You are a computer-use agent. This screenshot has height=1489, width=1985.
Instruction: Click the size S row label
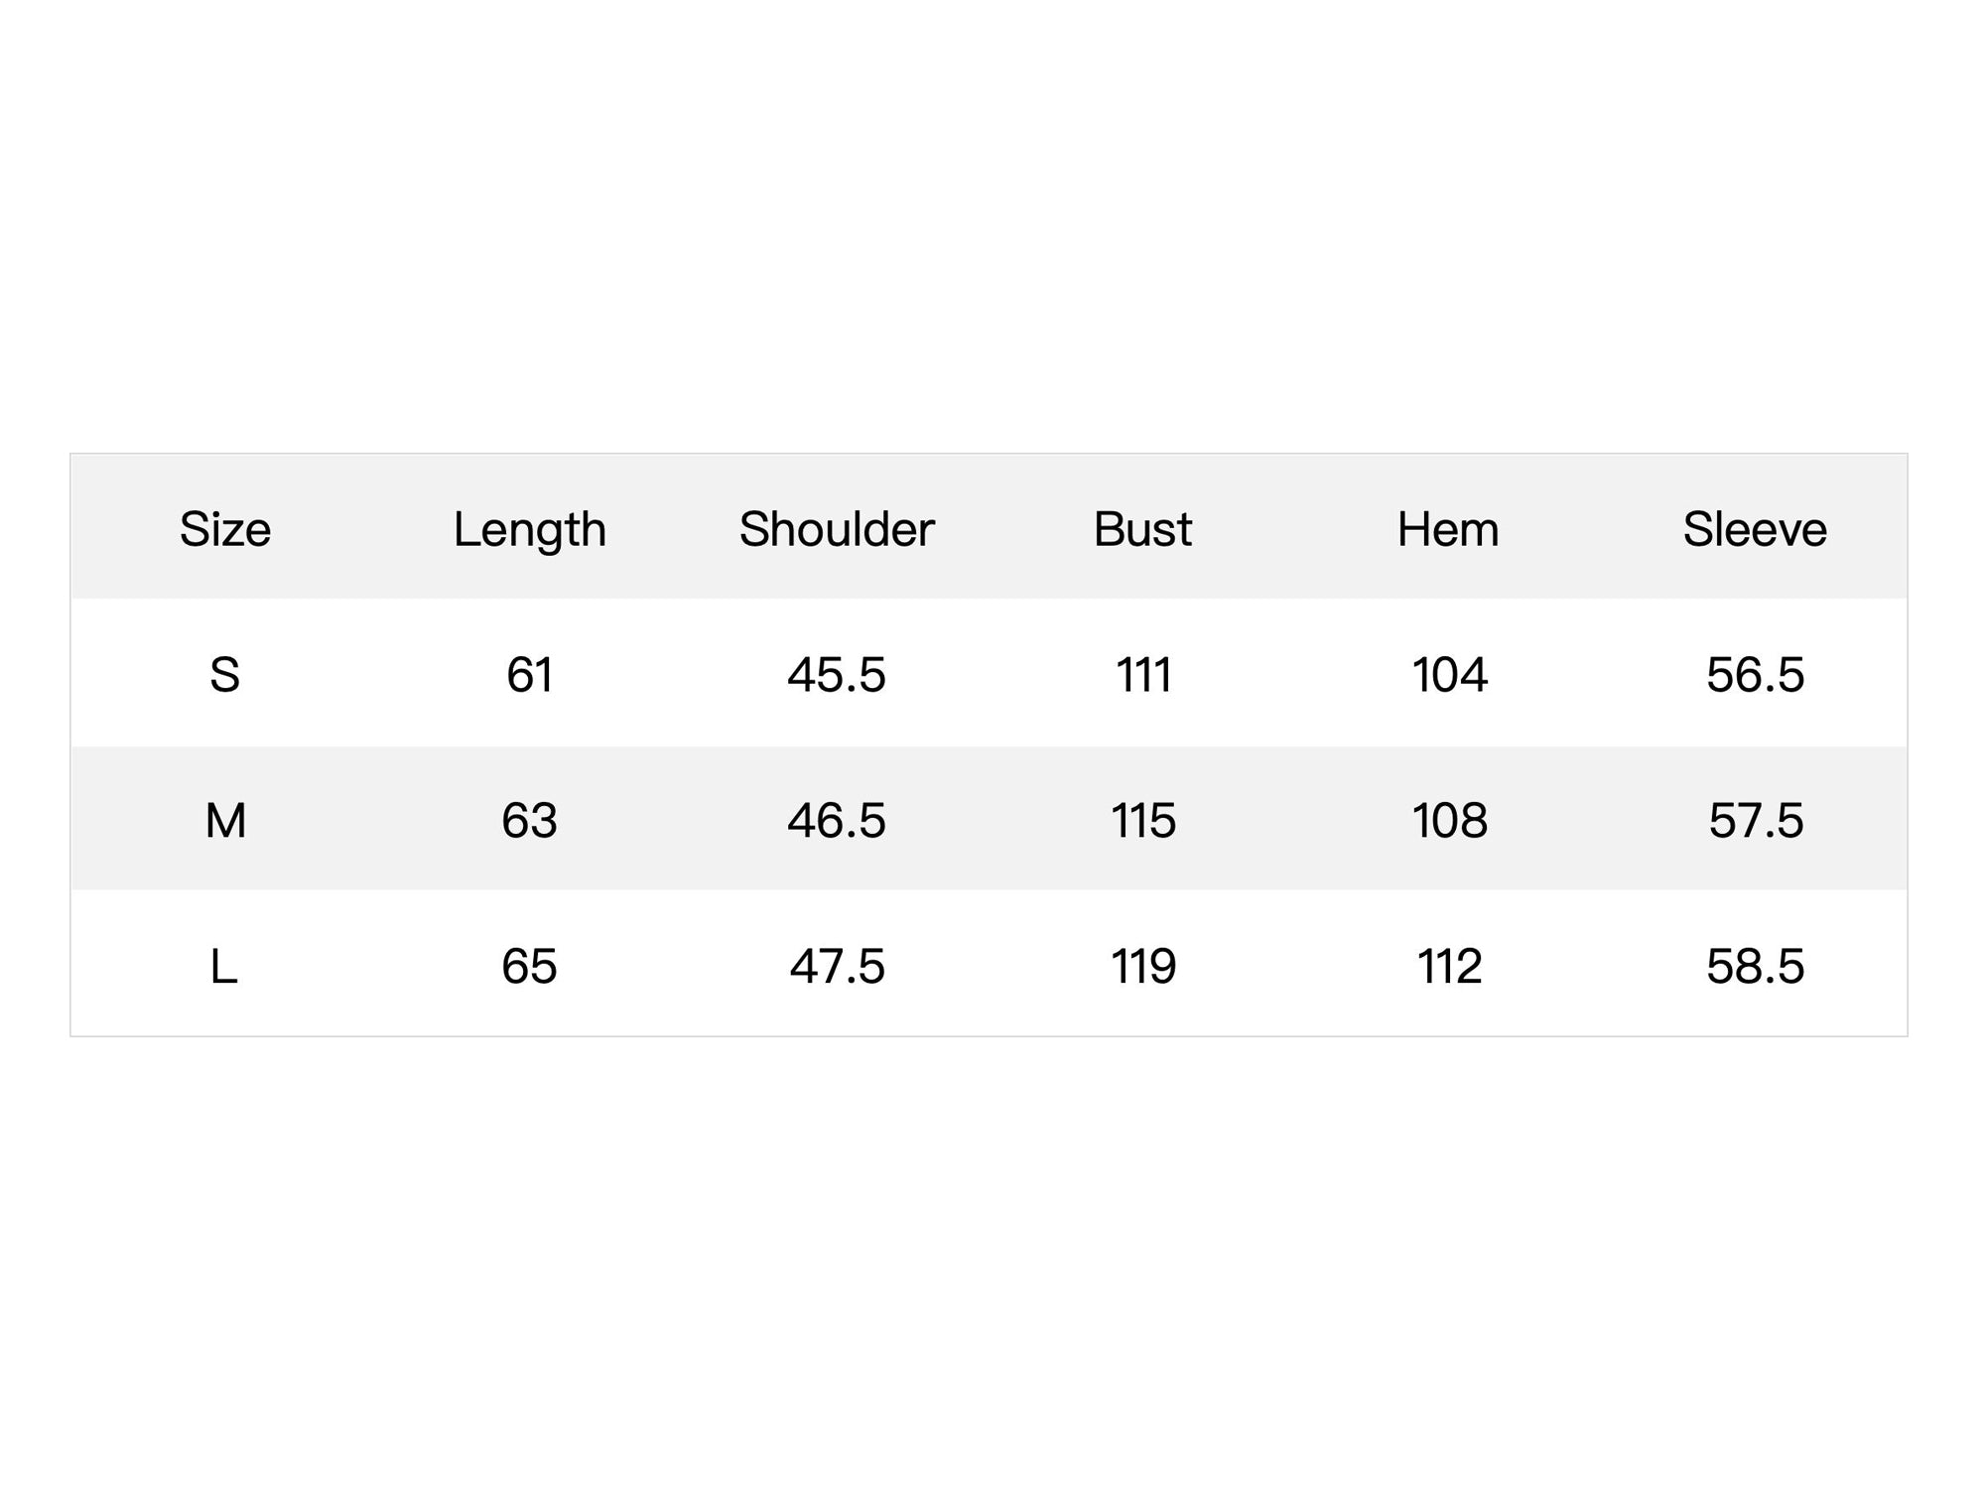pyautogui.click(x=224, y=675)
